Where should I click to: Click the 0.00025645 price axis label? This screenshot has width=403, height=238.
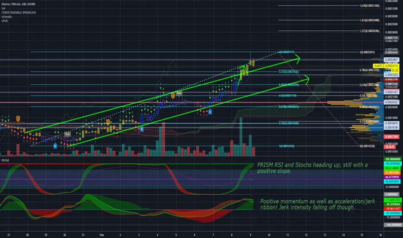point(391,52)
